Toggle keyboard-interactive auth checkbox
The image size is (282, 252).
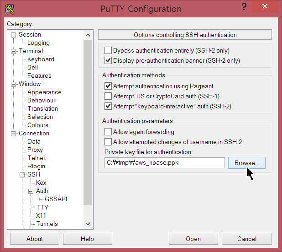coord(108,107)
